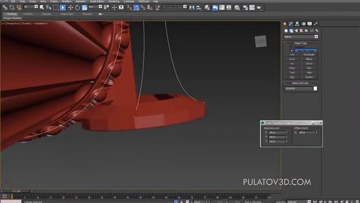Pick the Rectangular Selection Region tool
Viewport: 360px width, 203px height.
click(x=56, y=7)
